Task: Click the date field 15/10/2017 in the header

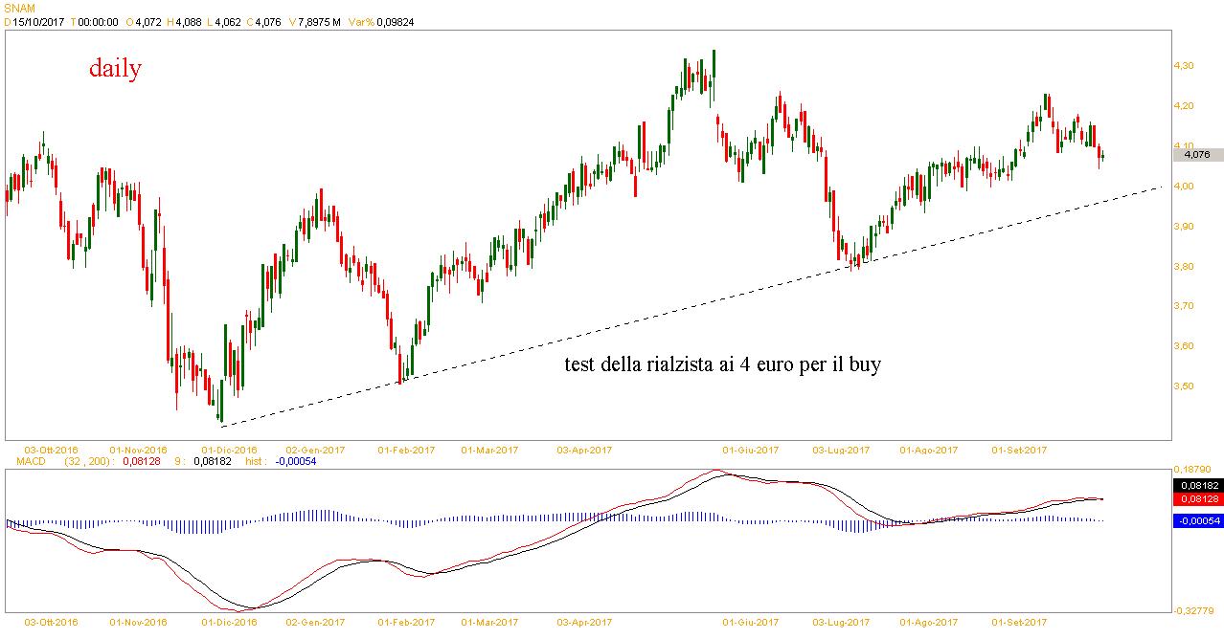Action: [x=37, y=20]
